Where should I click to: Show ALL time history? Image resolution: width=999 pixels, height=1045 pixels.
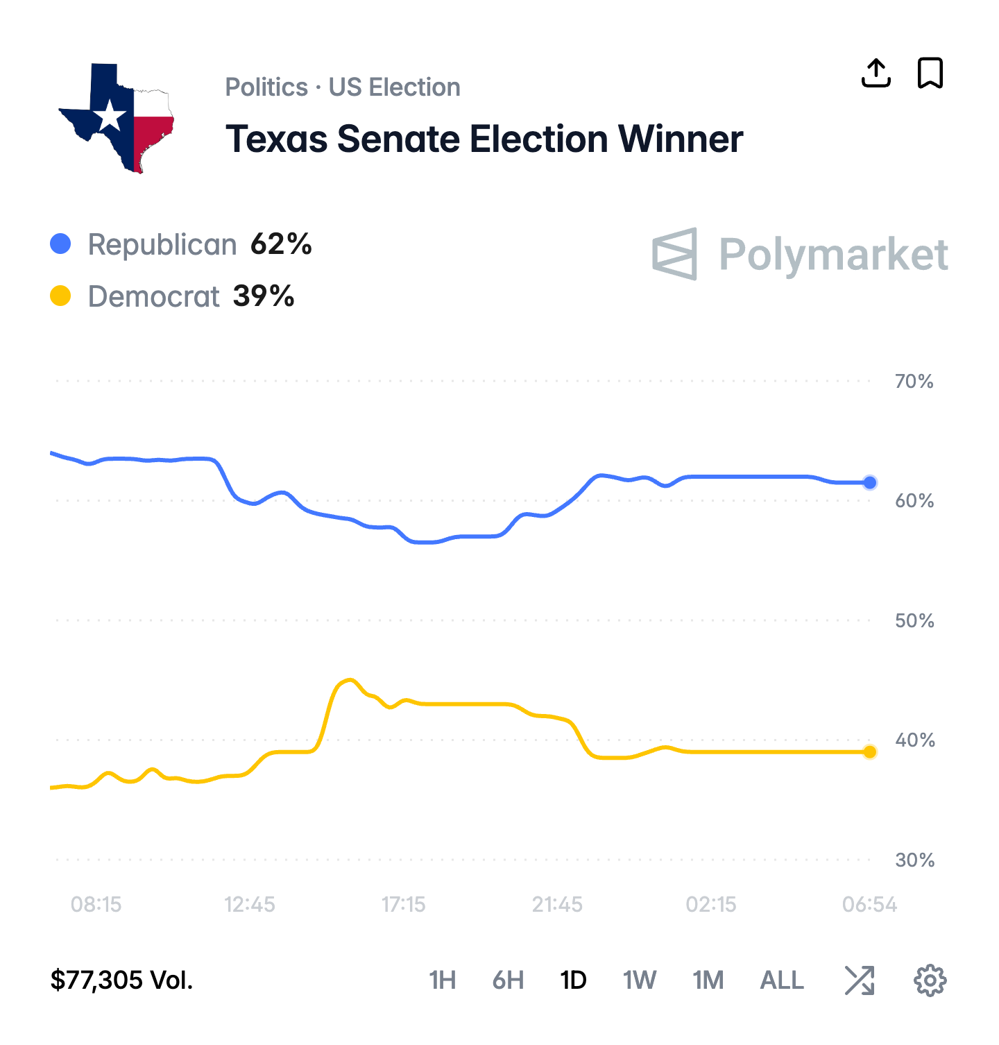pos(782,980)
